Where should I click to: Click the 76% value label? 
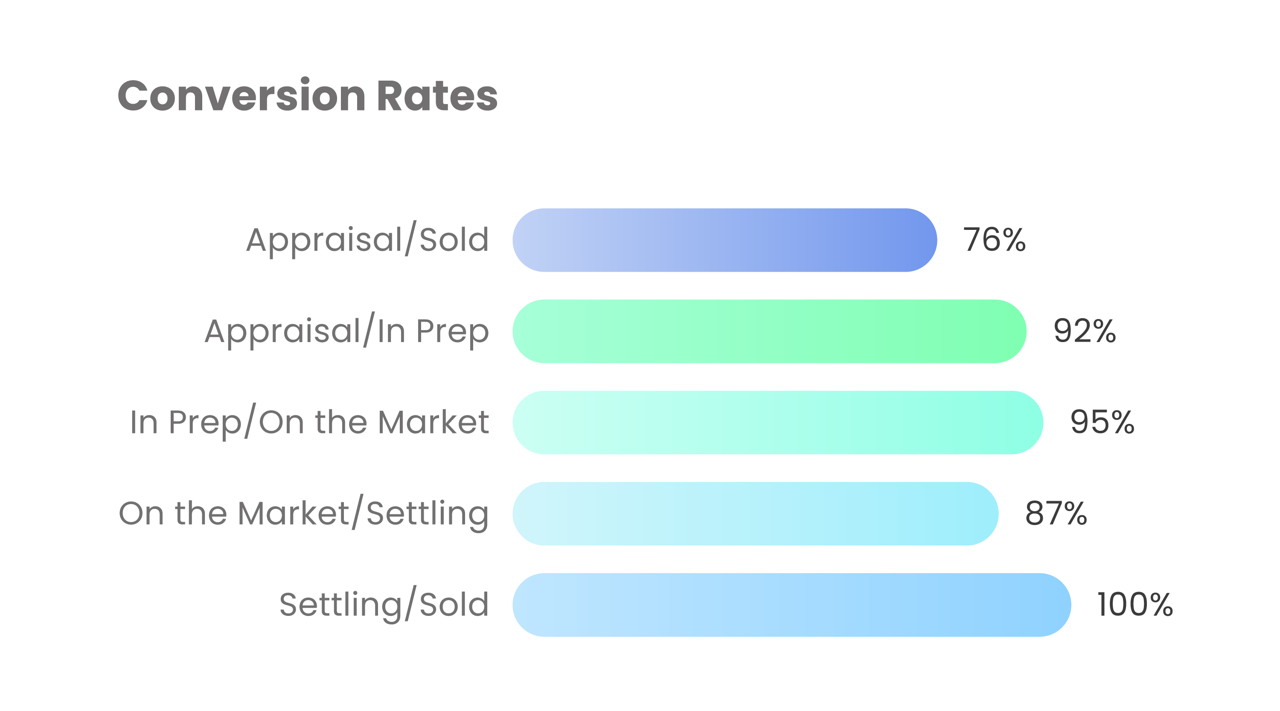click(994, 240)
